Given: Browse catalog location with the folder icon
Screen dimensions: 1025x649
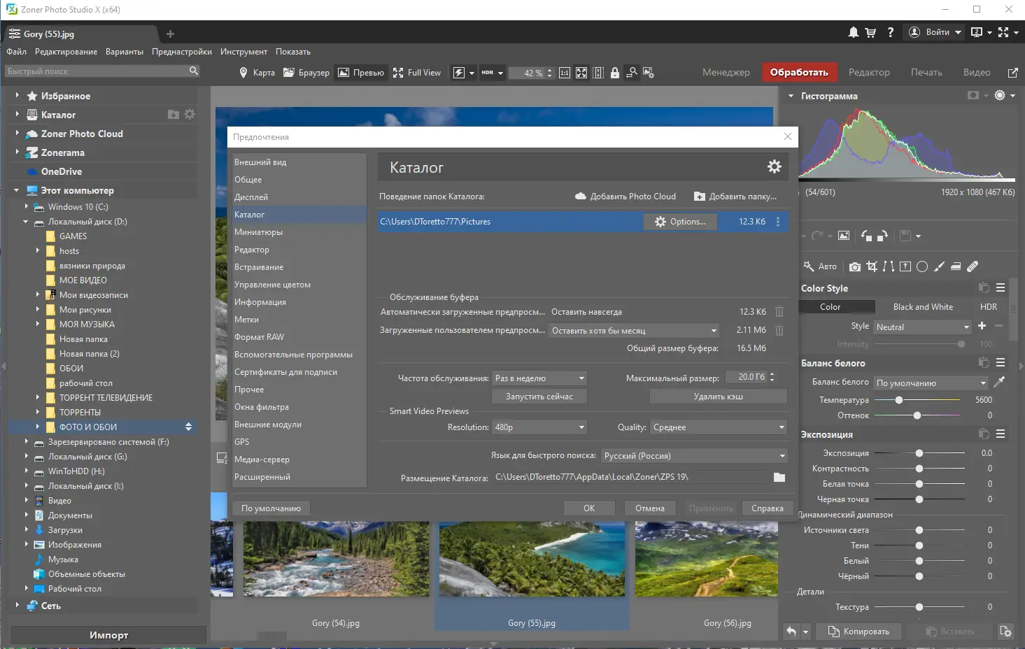Looking at the screenshot, I should click(779, 478).
